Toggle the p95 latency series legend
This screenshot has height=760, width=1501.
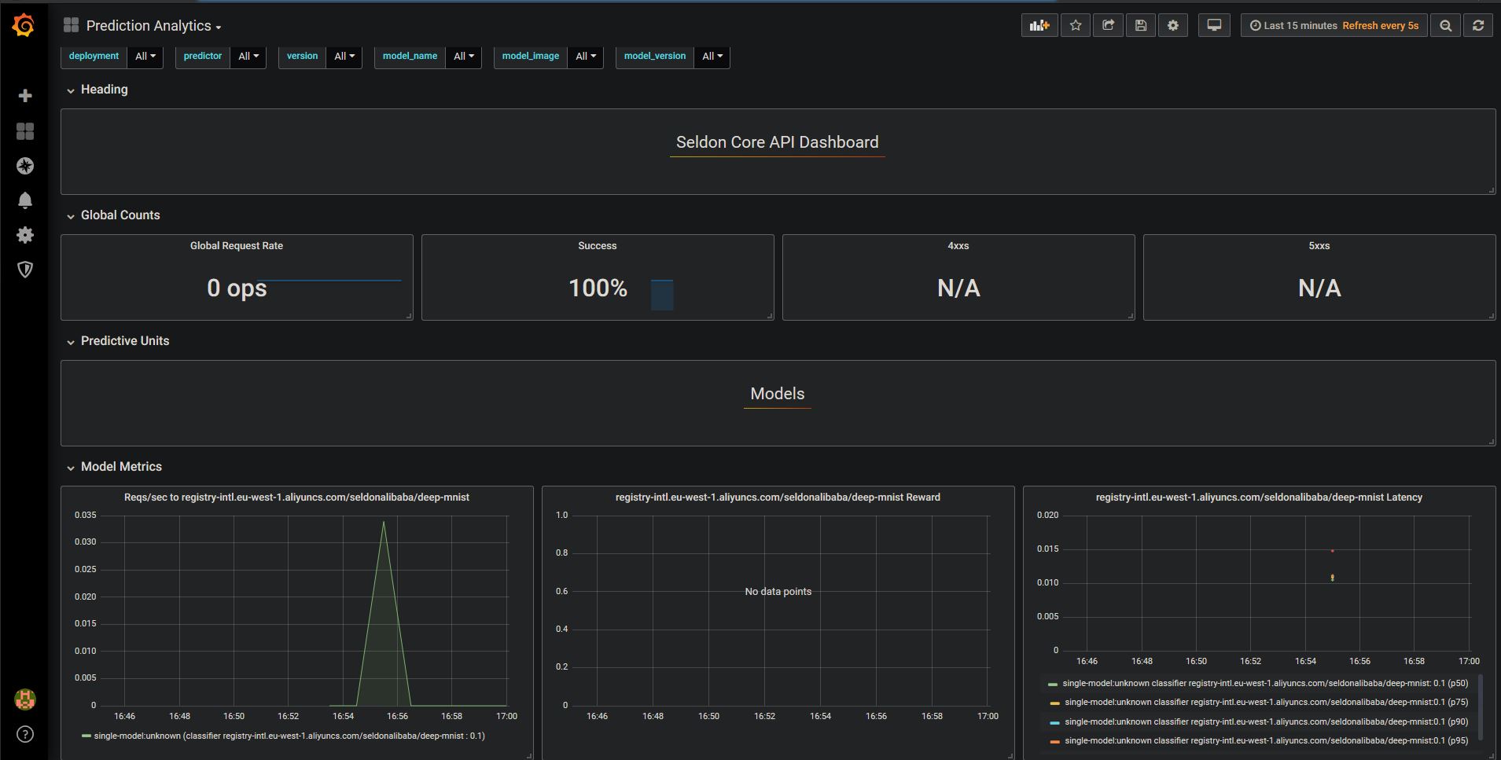pos(1266,741)
